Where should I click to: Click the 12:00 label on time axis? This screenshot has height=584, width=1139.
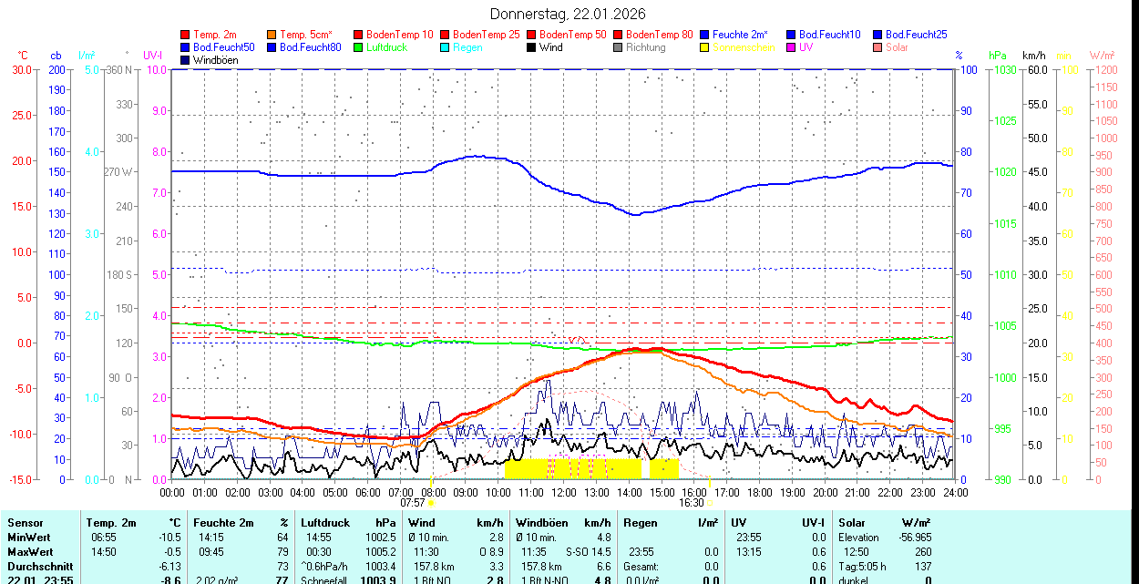564,492
